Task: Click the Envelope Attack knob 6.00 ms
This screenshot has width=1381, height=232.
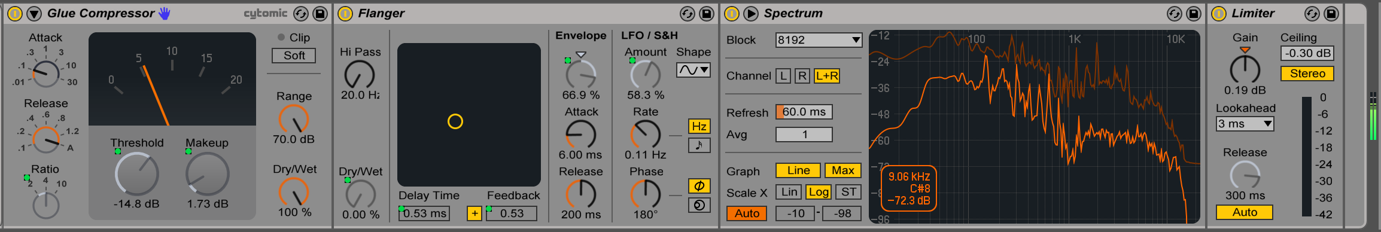Action: (580, 135)
